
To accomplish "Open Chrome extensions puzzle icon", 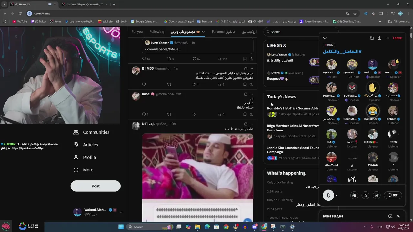I will pyautogui.click(x=381, y=14).
